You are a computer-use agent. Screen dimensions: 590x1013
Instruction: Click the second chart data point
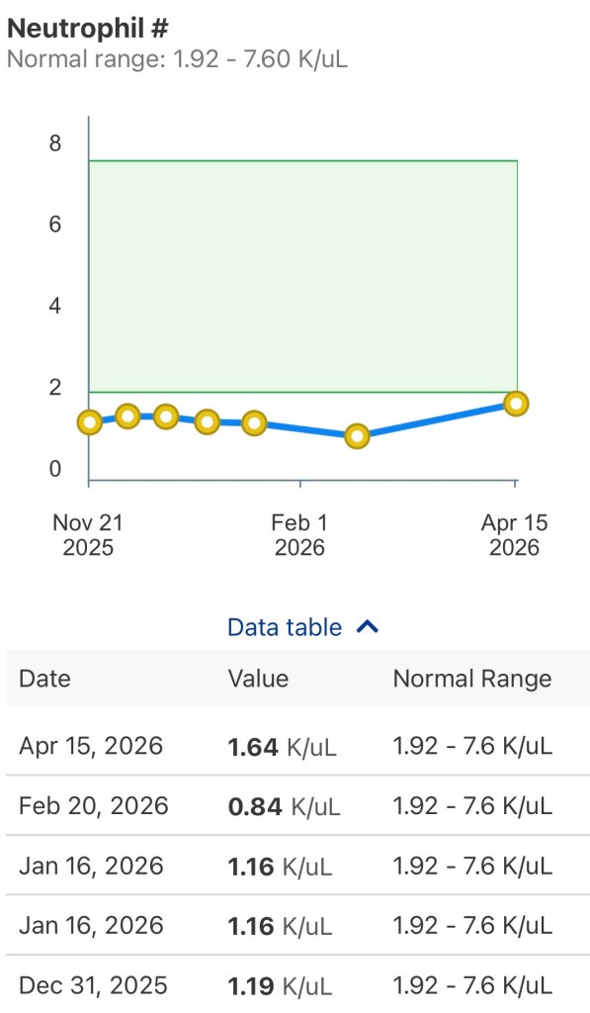[126, 415]
